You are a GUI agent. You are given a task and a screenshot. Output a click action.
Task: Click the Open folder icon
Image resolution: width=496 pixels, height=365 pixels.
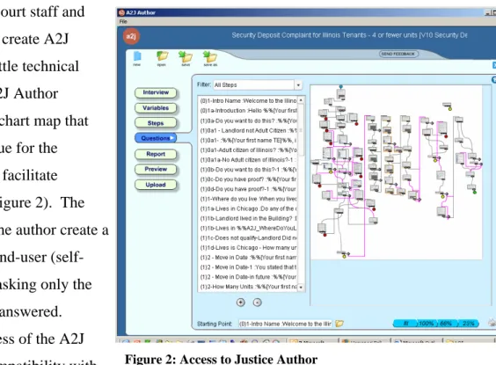(162, 56)
